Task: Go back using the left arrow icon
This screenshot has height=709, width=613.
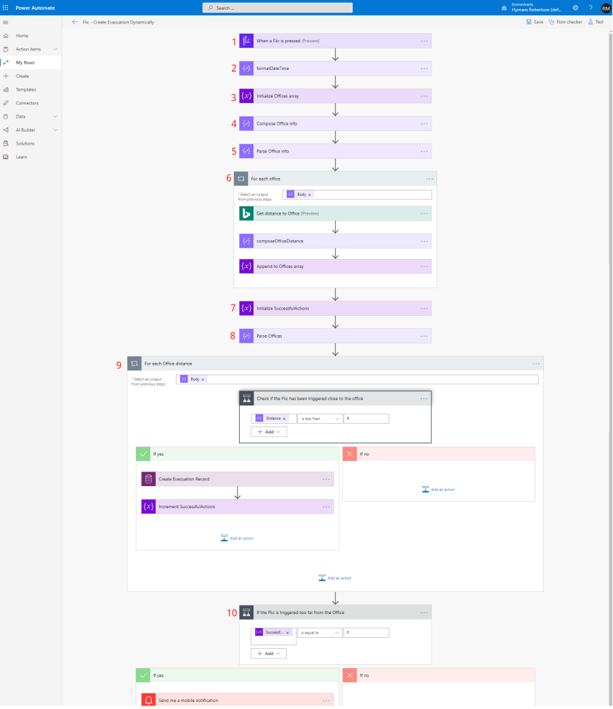Action: (x=75, y=22)
